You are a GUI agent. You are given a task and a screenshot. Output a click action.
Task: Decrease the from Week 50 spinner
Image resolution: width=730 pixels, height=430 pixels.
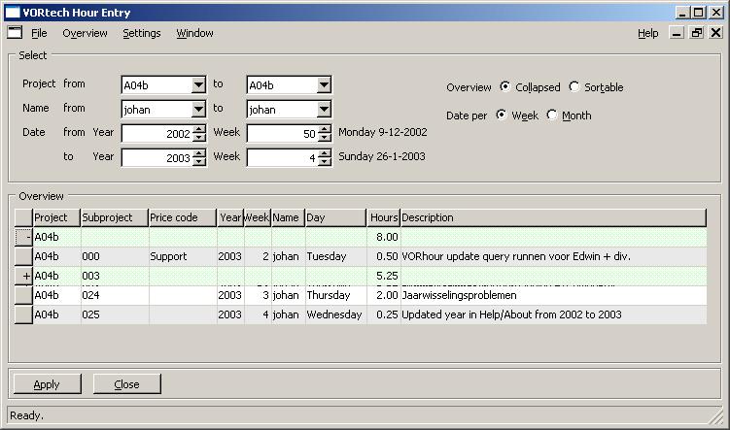pyautogui.click(x=325, y=137)
